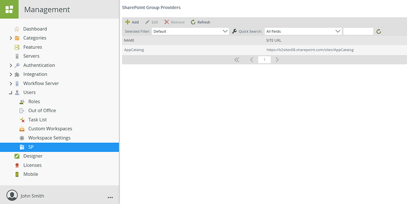This screenshot has width=410, height=204.
Task: Click the green search refresh icon
Action: click(x=379, y=32)
